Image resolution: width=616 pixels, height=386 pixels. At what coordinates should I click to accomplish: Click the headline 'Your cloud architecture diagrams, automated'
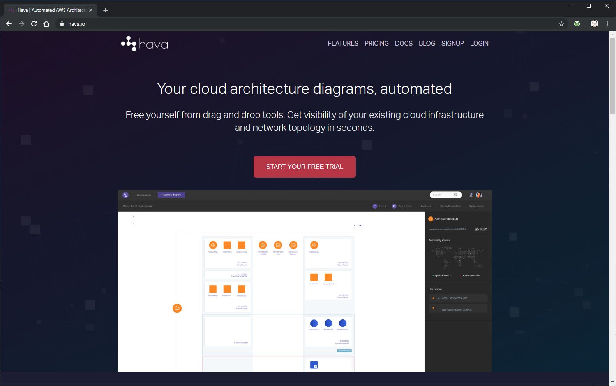[305, 89]
